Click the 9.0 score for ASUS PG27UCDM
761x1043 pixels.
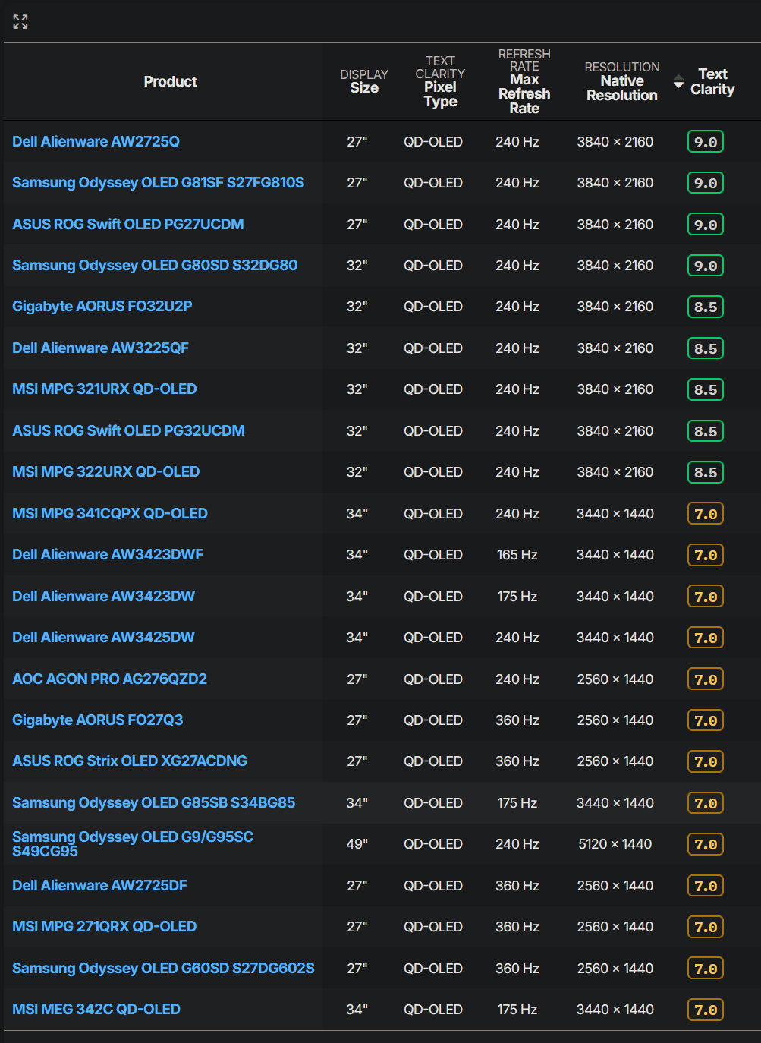click(706, 225)
